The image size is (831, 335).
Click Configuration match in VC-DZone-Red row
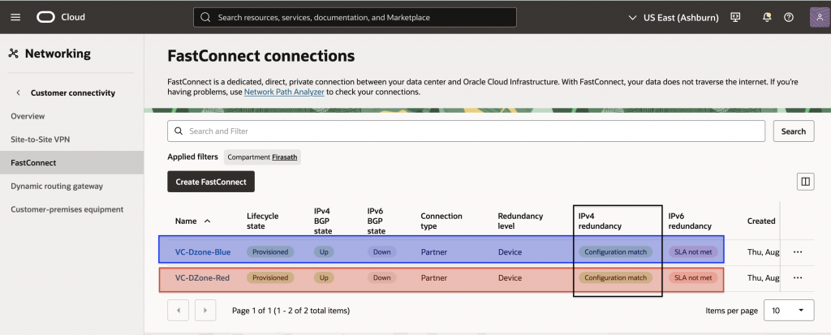coord(615,277)
